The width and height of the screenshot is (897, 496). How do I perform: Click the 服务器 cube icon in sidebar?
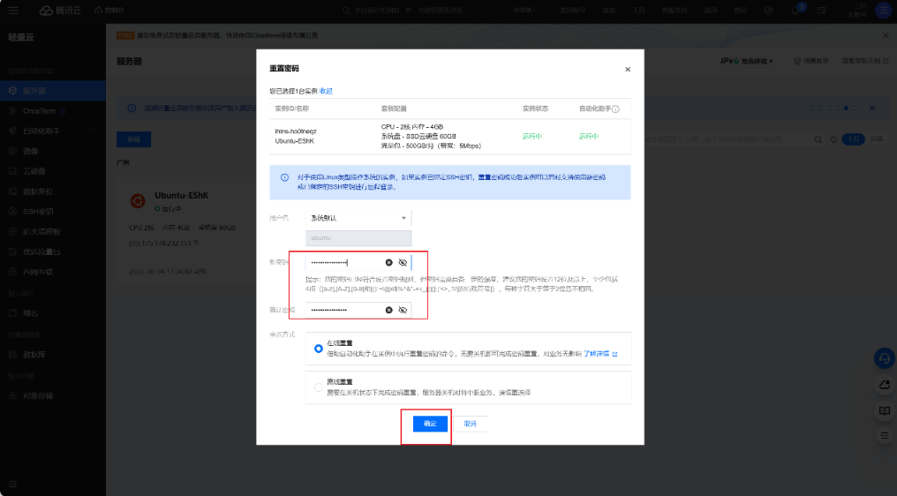(12, 91)
